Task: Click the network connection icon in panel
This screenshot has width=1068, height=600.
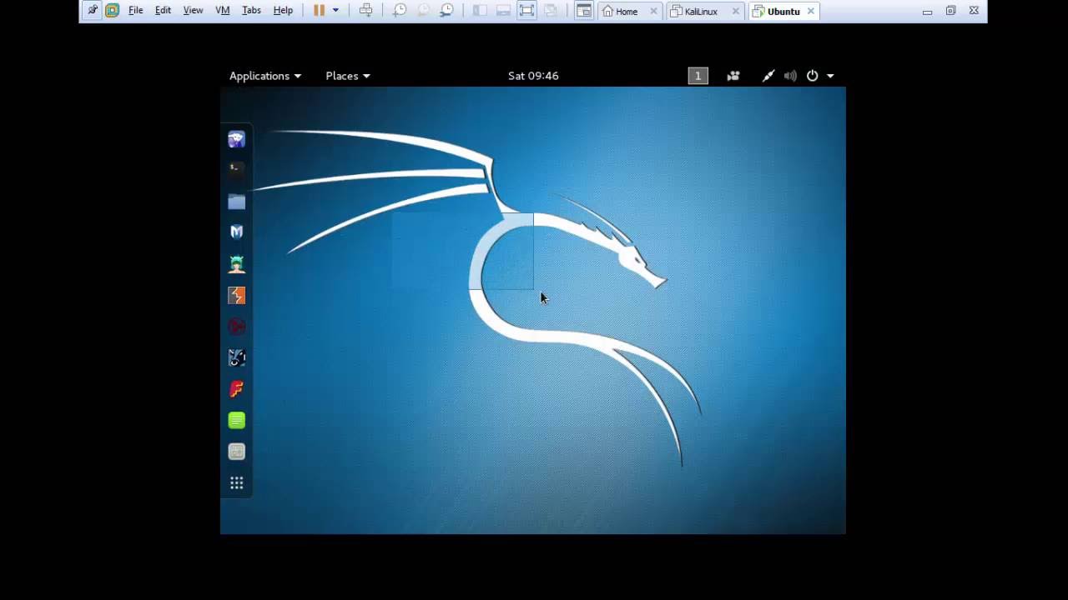Action: pos(768,76)
